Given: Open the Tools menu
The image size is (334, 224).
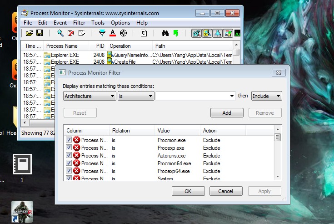Looking at the screenshot, I should [98, 23].
